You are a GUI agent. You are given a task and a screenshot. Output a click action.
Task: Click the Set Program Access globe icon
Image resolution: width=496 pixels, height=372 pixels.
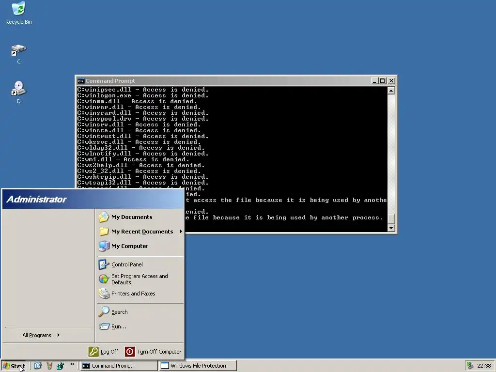(104, 279)
